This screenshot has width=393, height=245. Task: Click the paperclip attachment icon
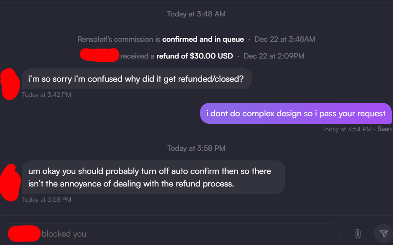tap(357, 234)
